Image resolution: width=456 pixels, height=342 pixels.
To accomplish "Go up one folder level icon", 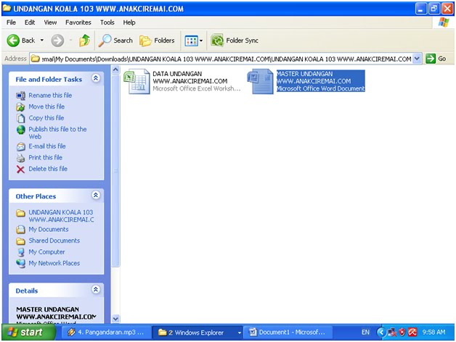I will (x=85, y=41).
